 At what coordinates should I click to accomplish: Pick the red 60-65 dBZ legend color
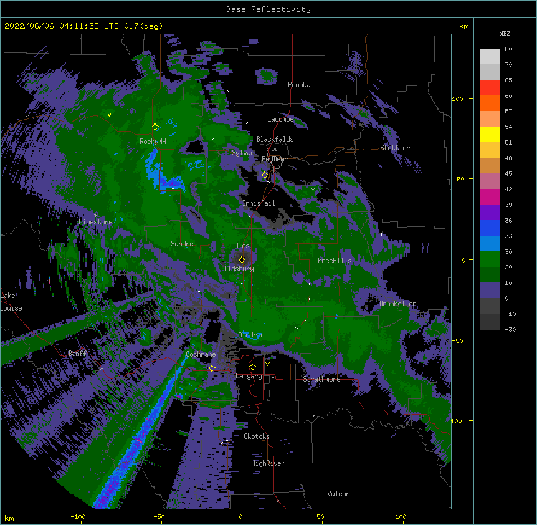click(490, 88)
